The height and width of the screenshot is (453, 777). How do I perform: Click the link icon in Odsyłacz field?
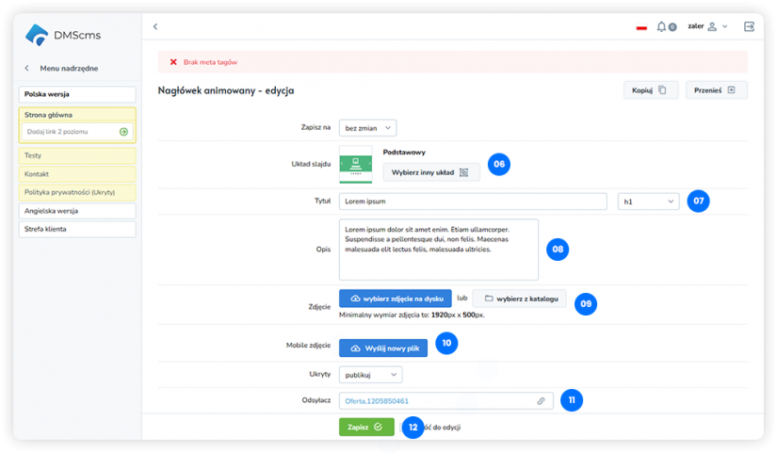(541, 401)
